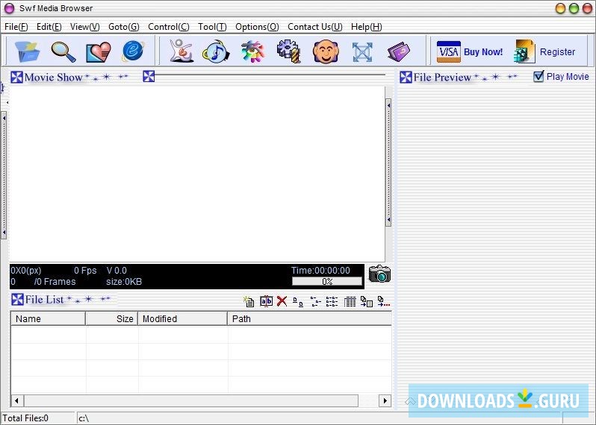This screenshot has height=425, width=596.
Task: Click the size:0KB readout
Action: click(124, 282)
